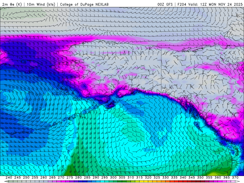Click the 320 color scale label

tap(148, 178)
